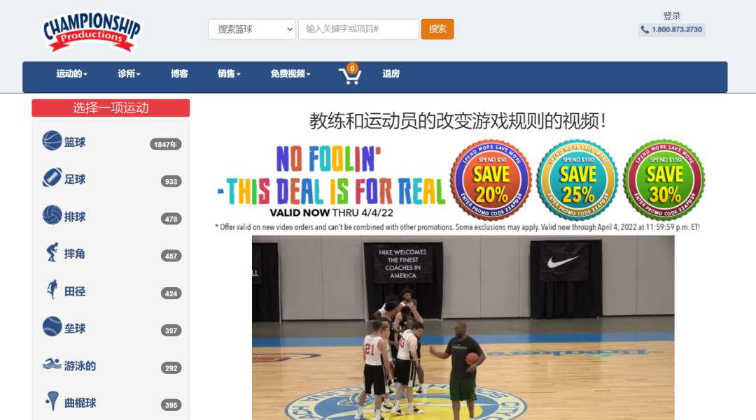Click the SAVE 25% promo badge
The image size is (756, 420).
577,180
